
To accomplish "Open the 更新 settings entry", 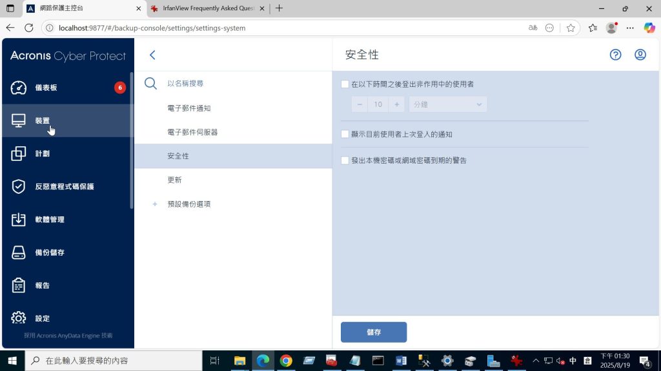I will point(174,180).
